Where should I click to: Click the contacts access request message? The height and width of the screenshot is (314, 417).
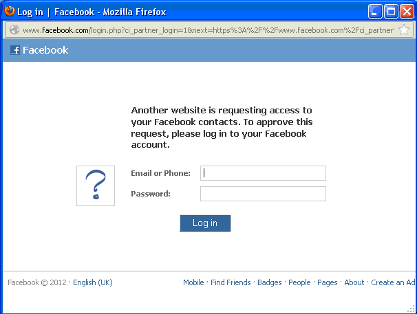click(x=222, y=128)
